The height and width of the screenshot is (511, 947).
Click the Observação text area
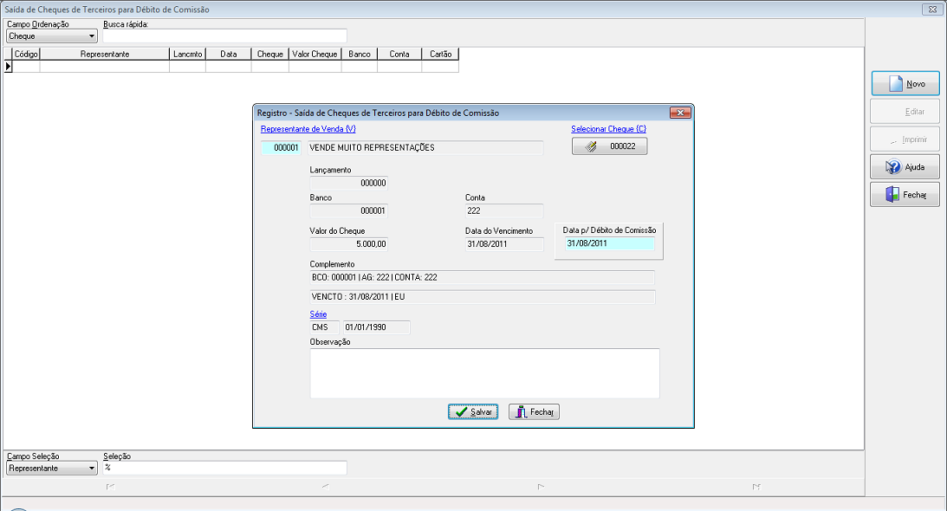(x=485, y=373)
